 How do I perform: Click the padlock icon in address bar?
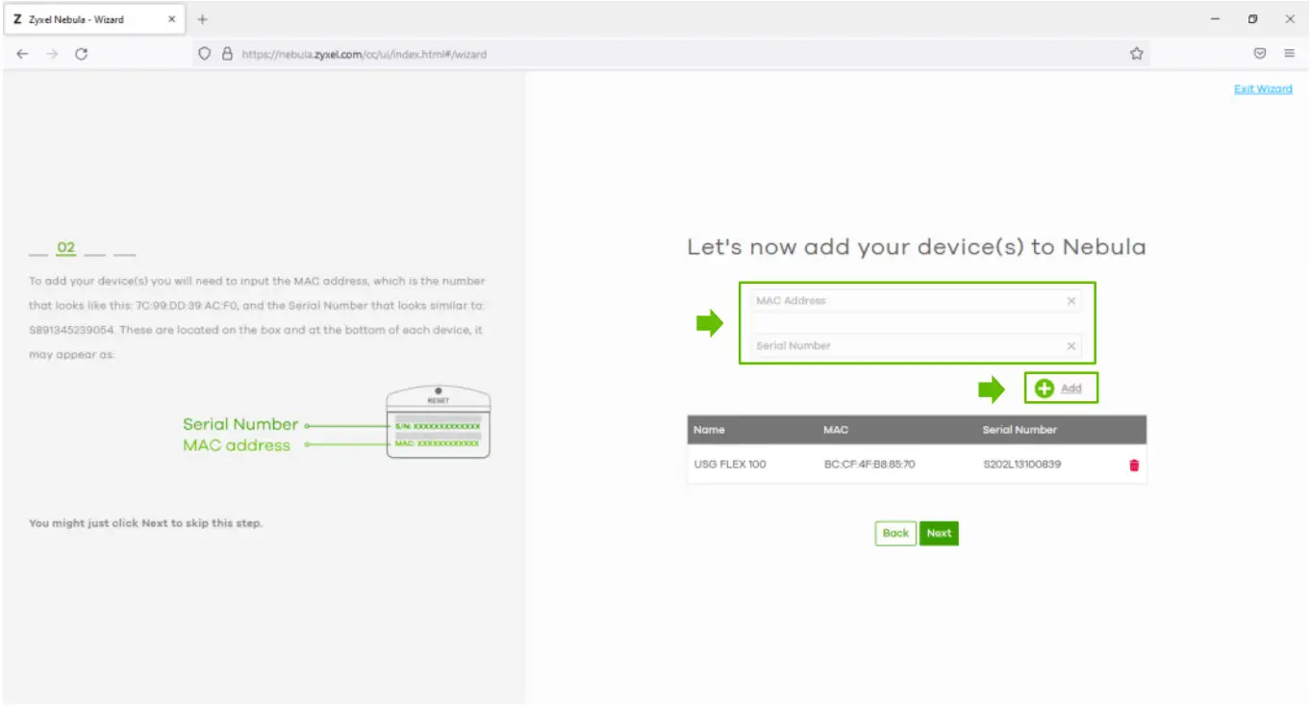225,54
